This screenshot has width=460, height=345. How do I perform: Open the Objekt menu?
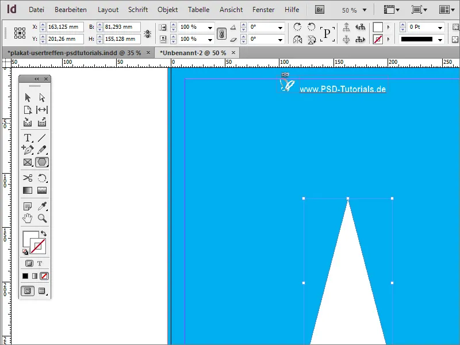coord(167,9)
